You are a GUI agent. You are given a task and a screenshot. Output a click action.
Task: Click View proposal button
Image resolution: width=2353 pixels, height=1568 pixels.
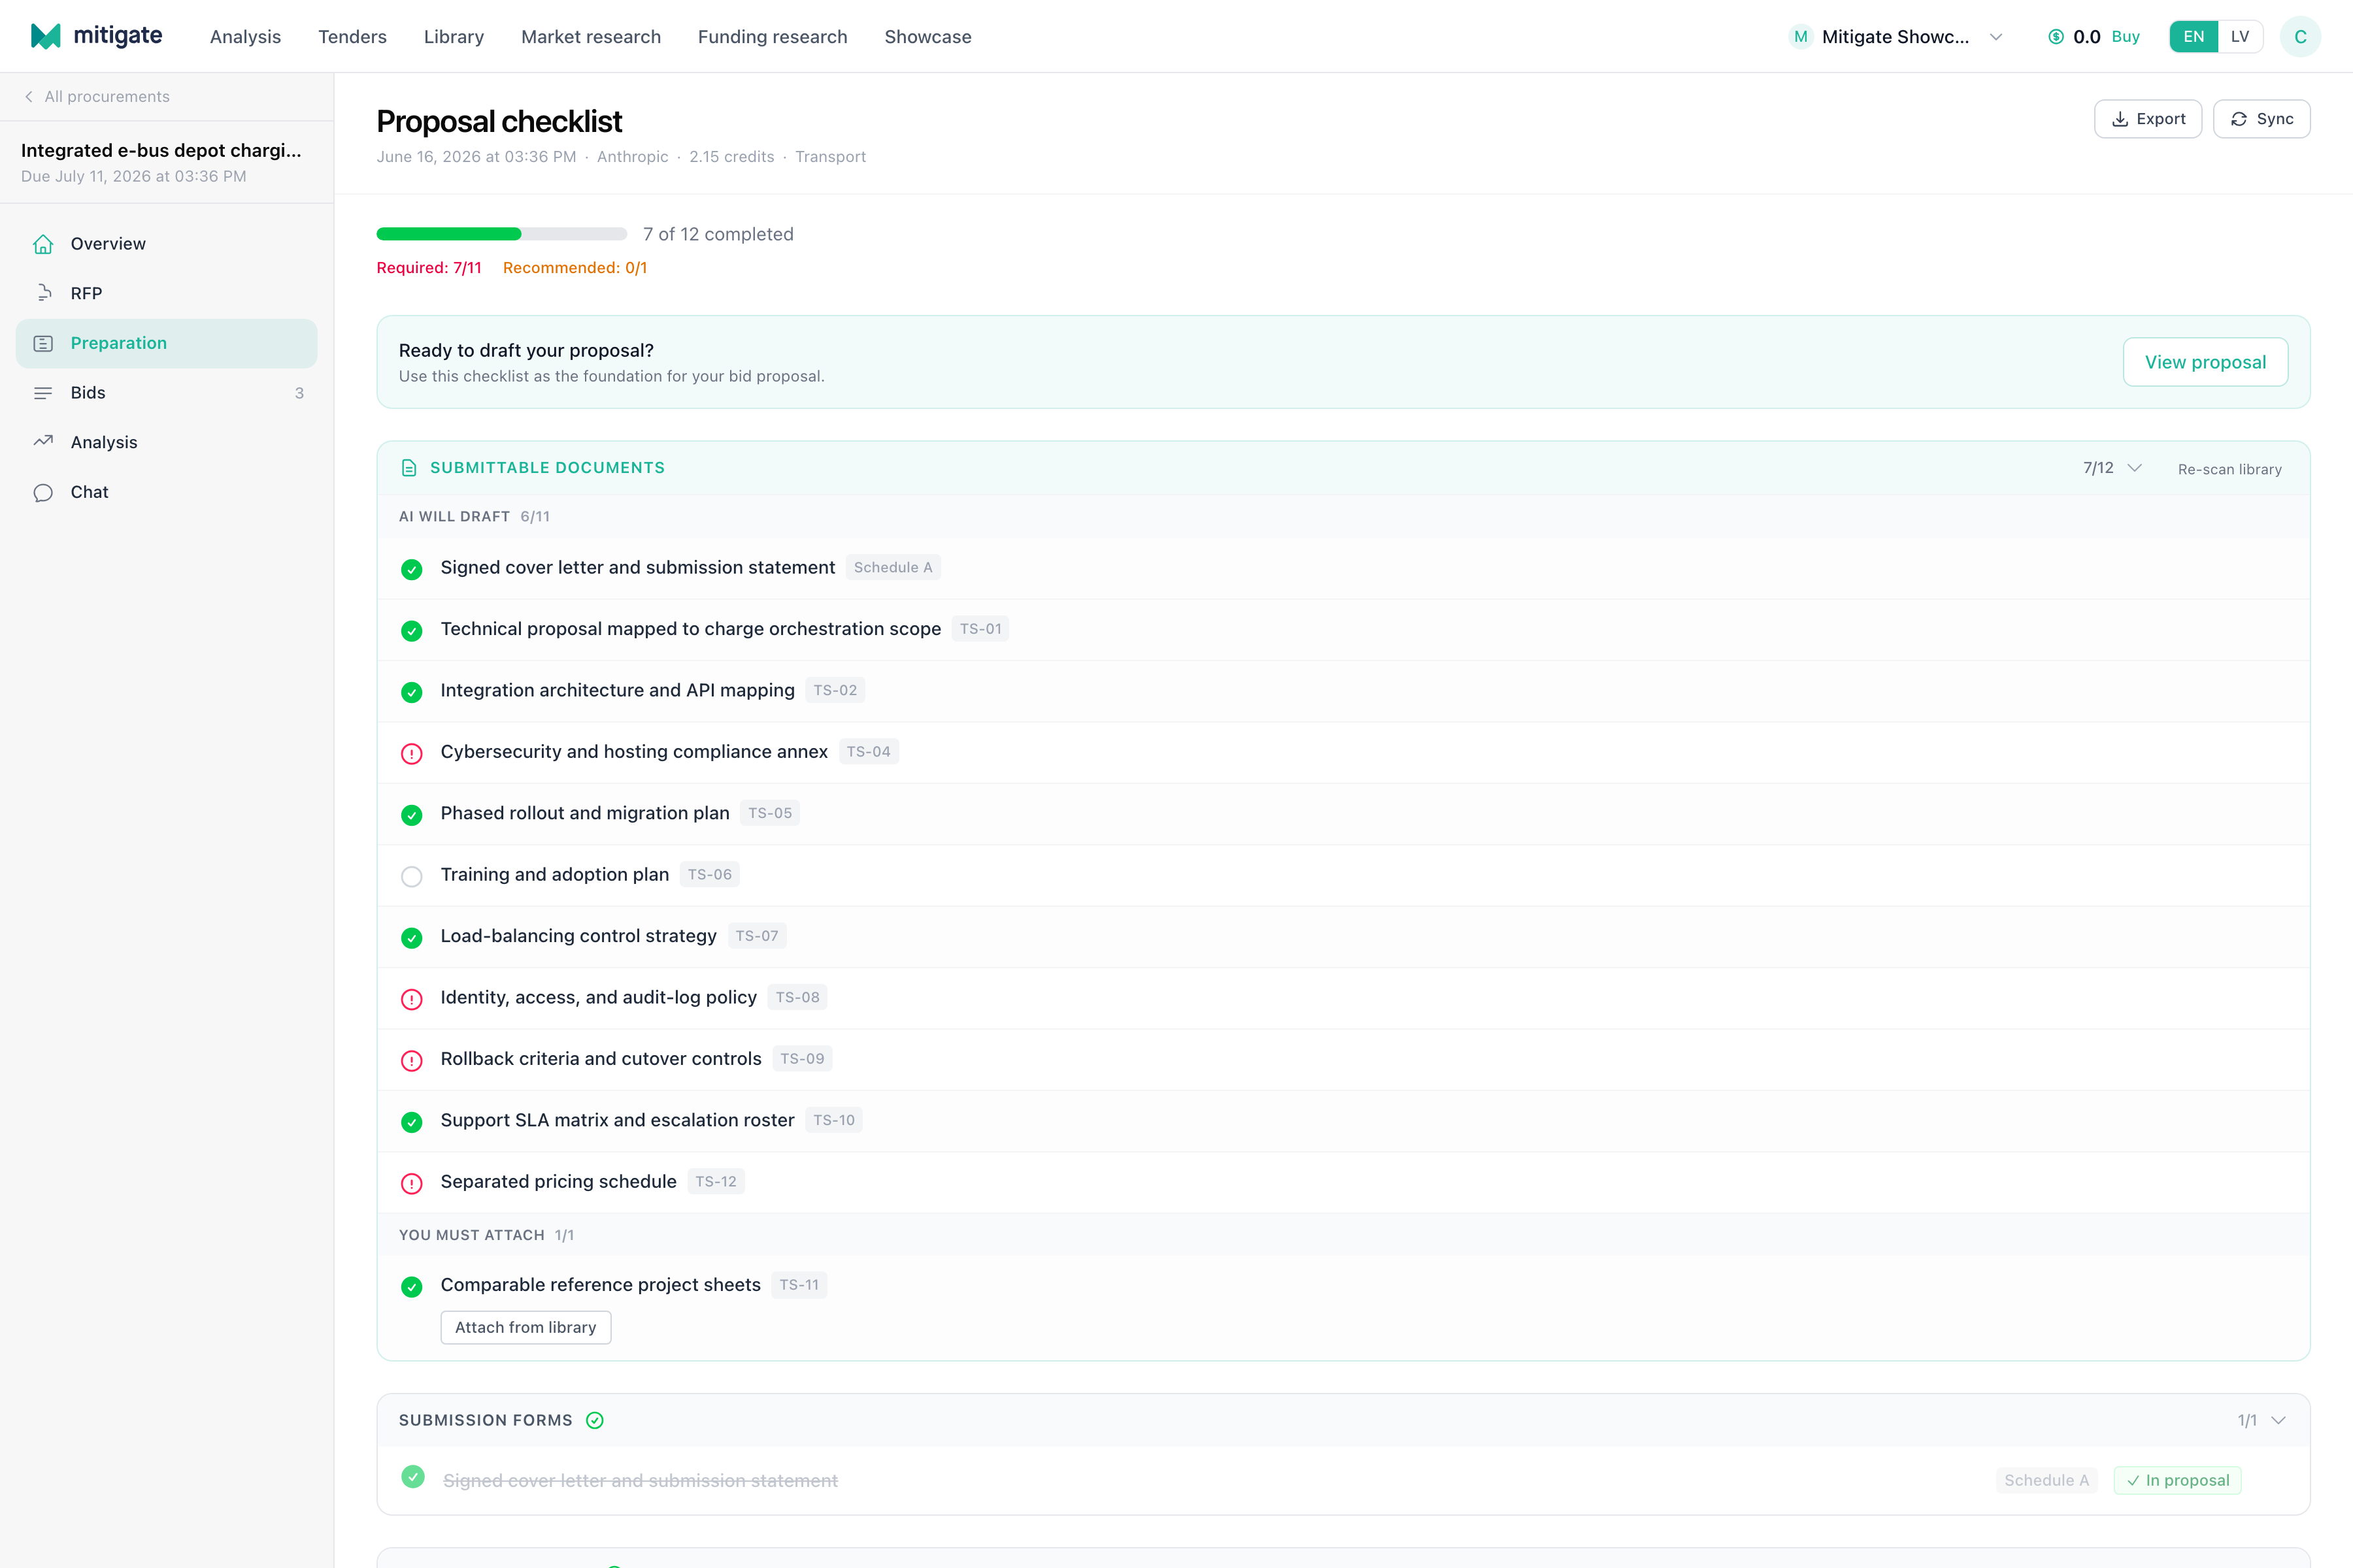(2205, 362)
